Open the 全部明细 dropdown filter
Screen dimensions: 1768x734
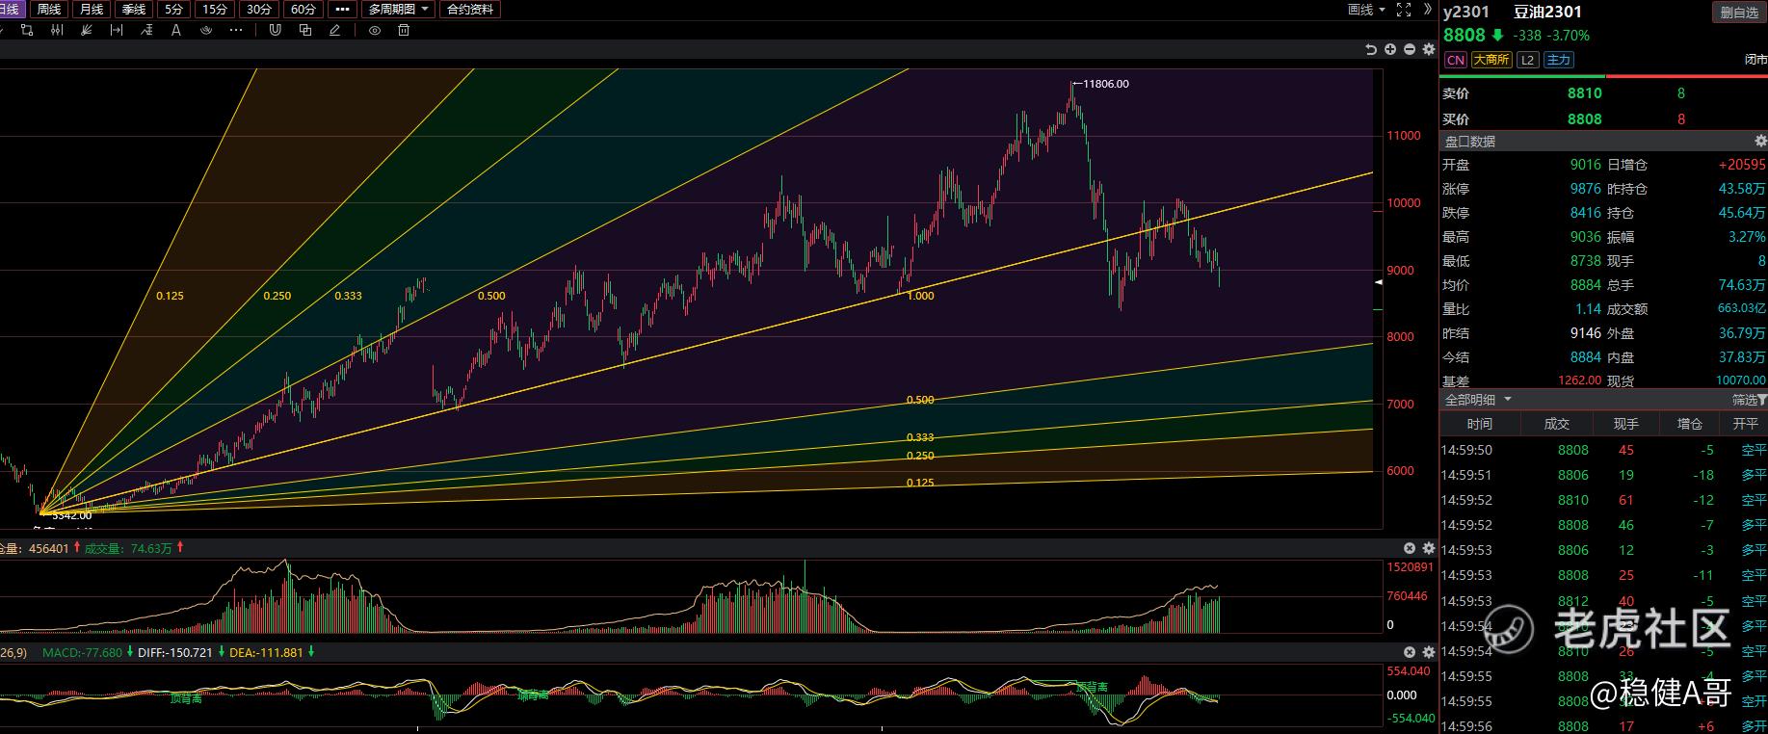pos(1478,400)
